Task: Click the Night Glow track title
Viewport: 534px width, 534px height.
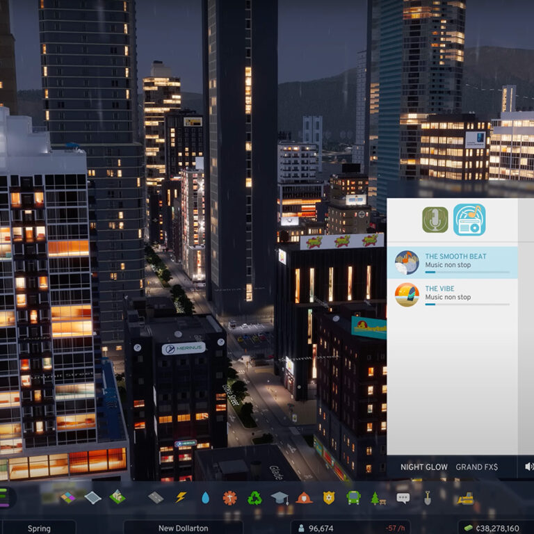Action: click(x=423, y=467)
